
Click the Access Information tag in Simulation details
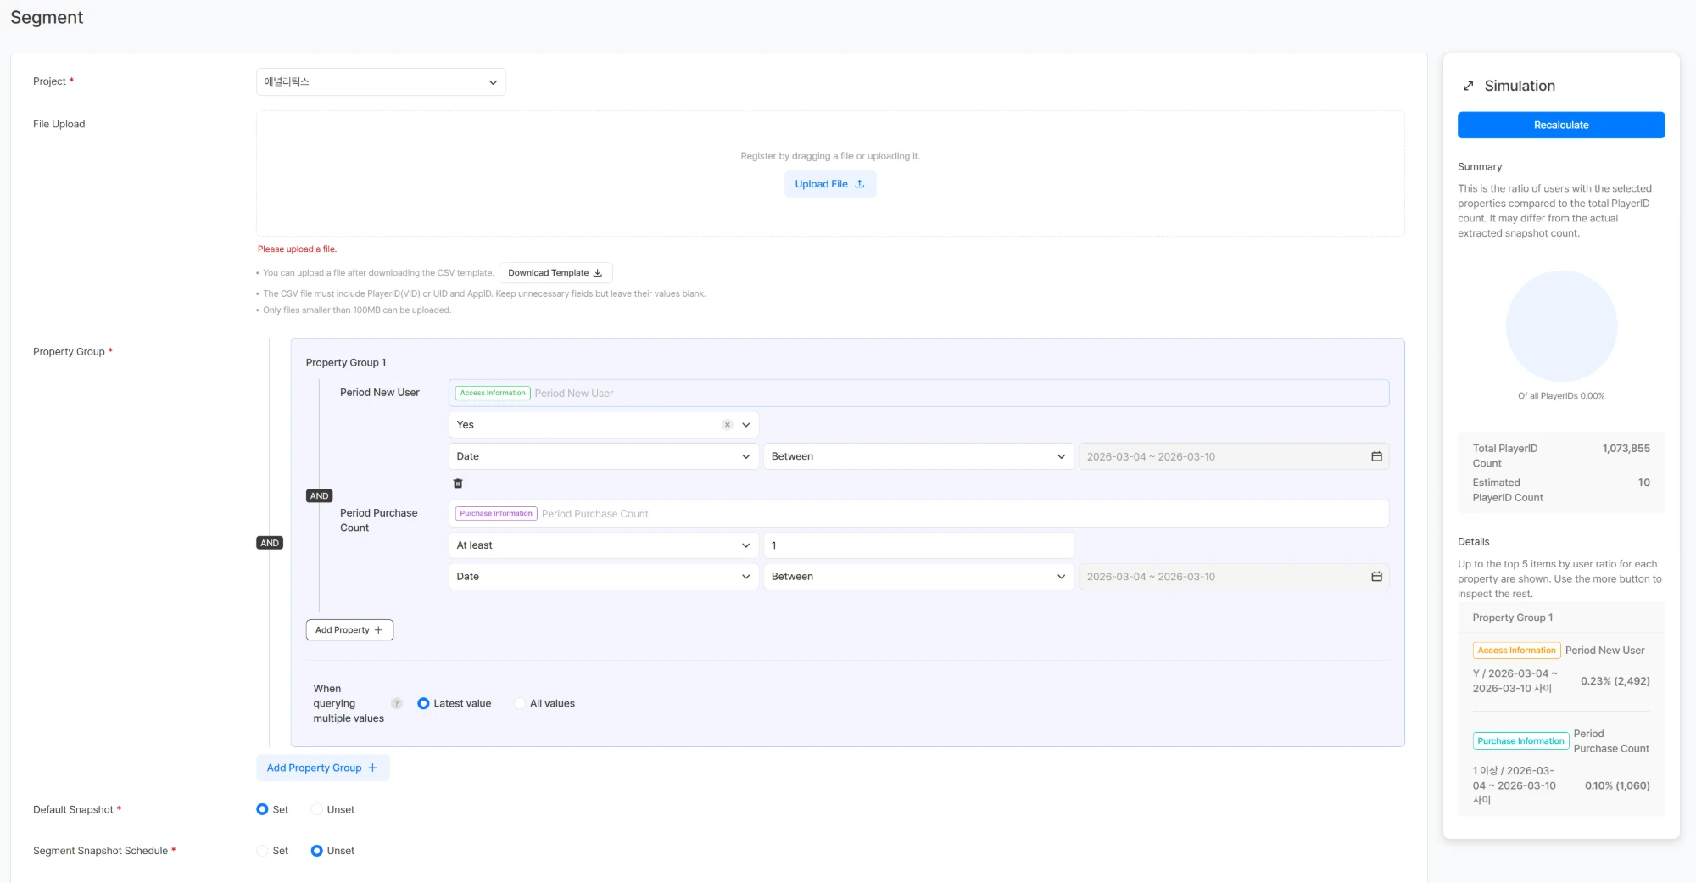pyautogui.click(x=1516, y=651)
